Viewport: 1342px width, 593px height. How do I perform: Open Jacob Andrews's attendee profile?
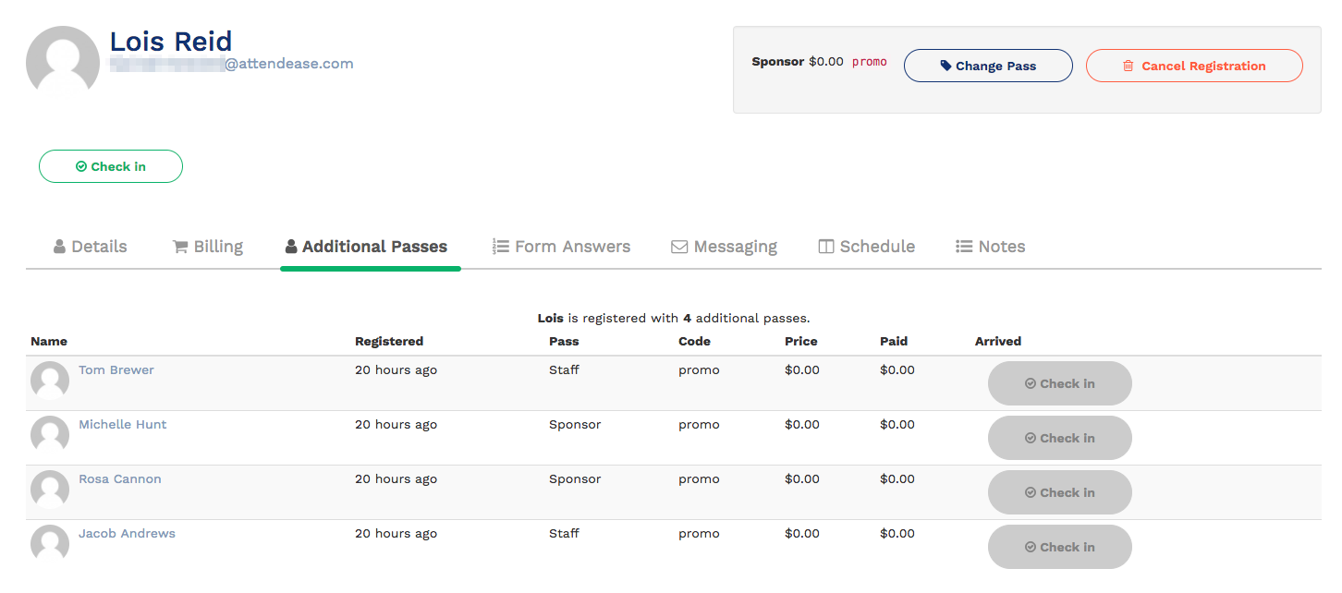[x=127, y=533]
